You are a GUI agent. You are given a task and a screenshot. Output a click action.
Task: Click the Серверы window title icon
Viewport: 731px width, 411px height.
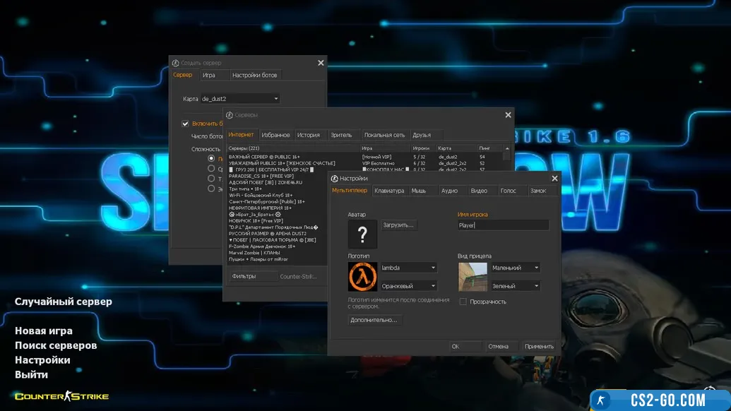230,114
